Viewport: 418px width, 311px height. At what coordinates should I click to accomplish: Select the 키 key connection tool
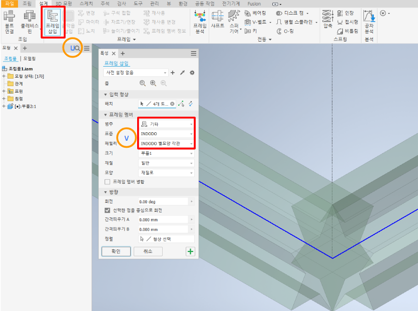pos(251,31)
